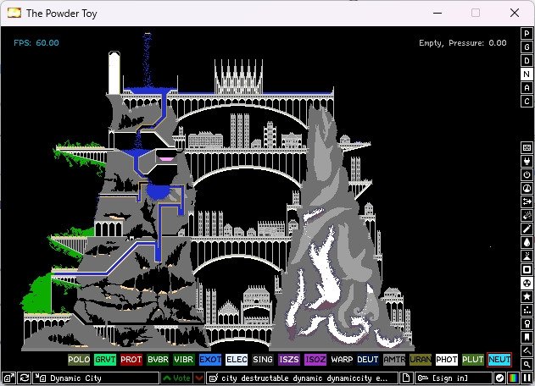The width and height of the screenshot is (535, 386).
Task: Open the Electronics category plug icon
Action: (x=527, y=161)
